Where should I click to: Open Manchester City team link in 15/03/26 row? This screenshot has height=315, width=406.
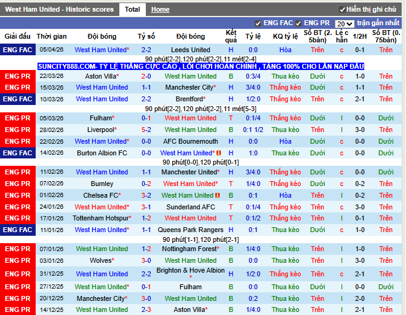(191, 88)
